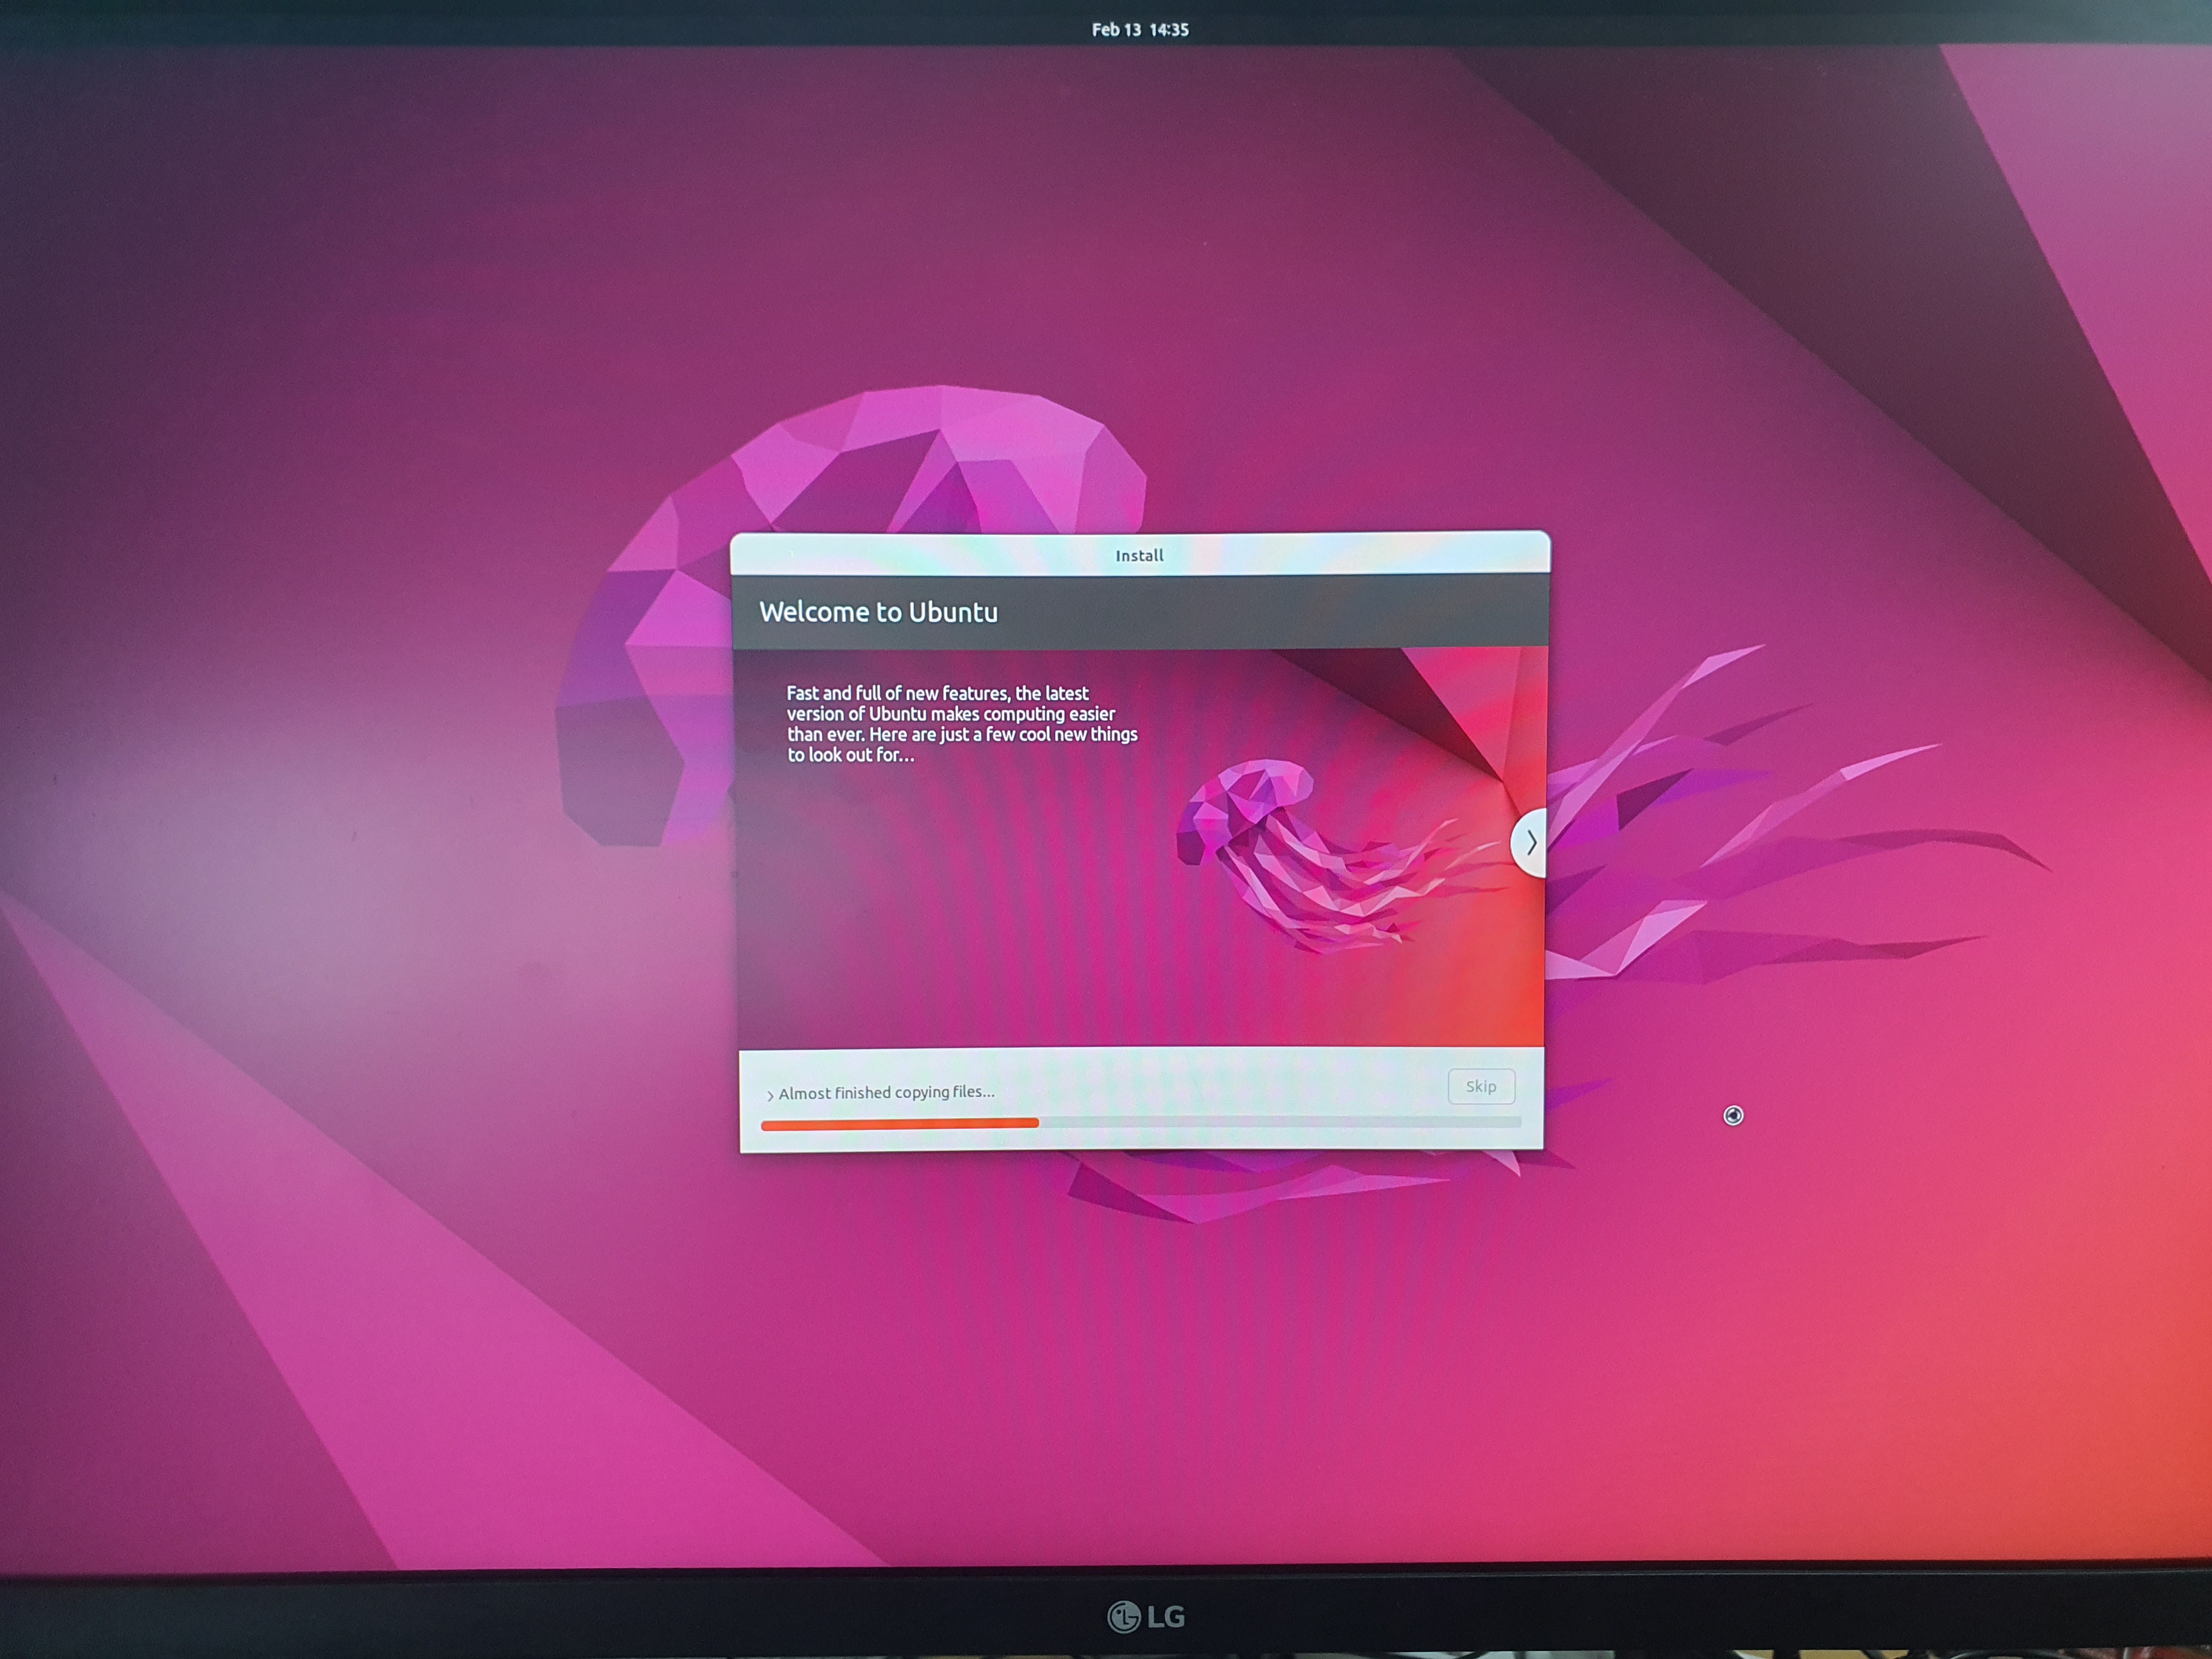Viewport: 2212px width, 1659px height.
Task: Click the installation progress bar
Action: [x=1141, y=1123]
